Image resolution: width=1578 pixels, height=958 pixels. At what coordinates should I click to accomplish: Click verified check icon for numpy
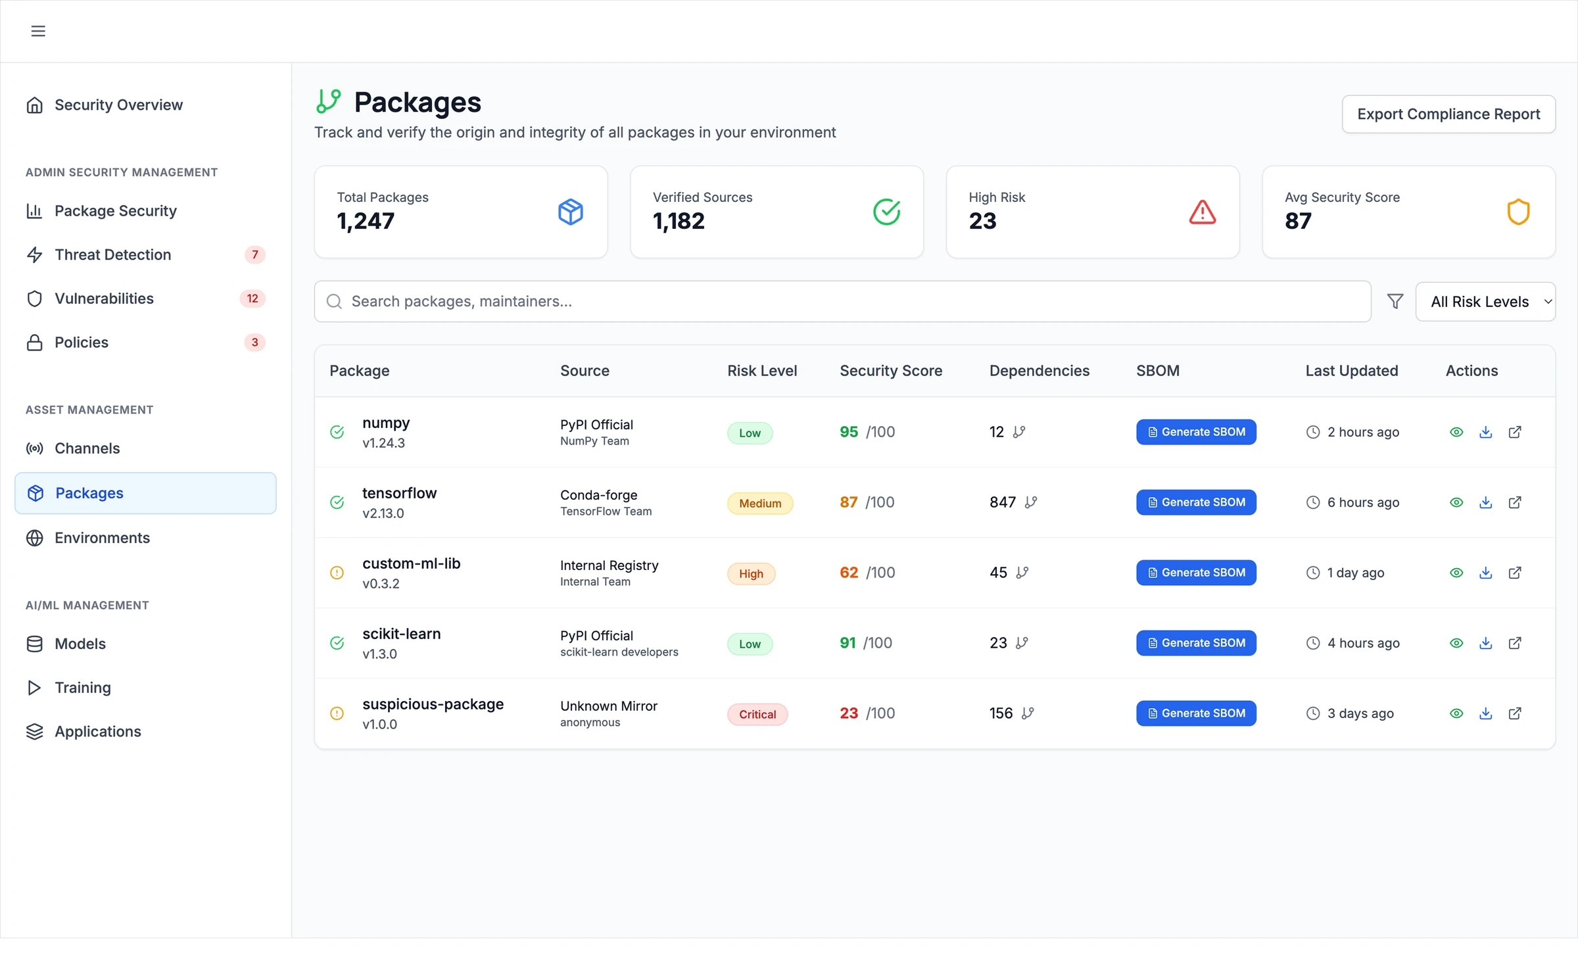tap(337, 432)
